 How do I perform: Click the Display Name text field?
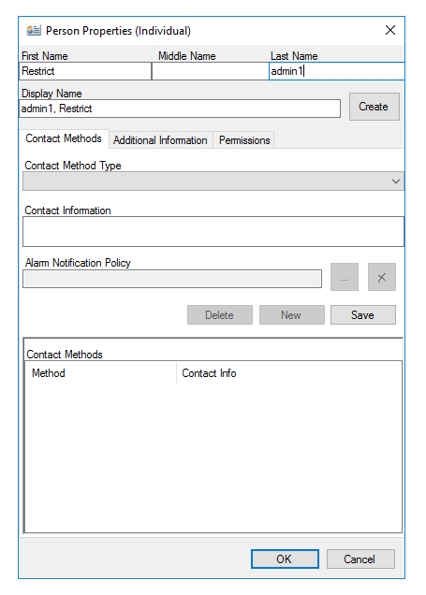click(180, 109)
